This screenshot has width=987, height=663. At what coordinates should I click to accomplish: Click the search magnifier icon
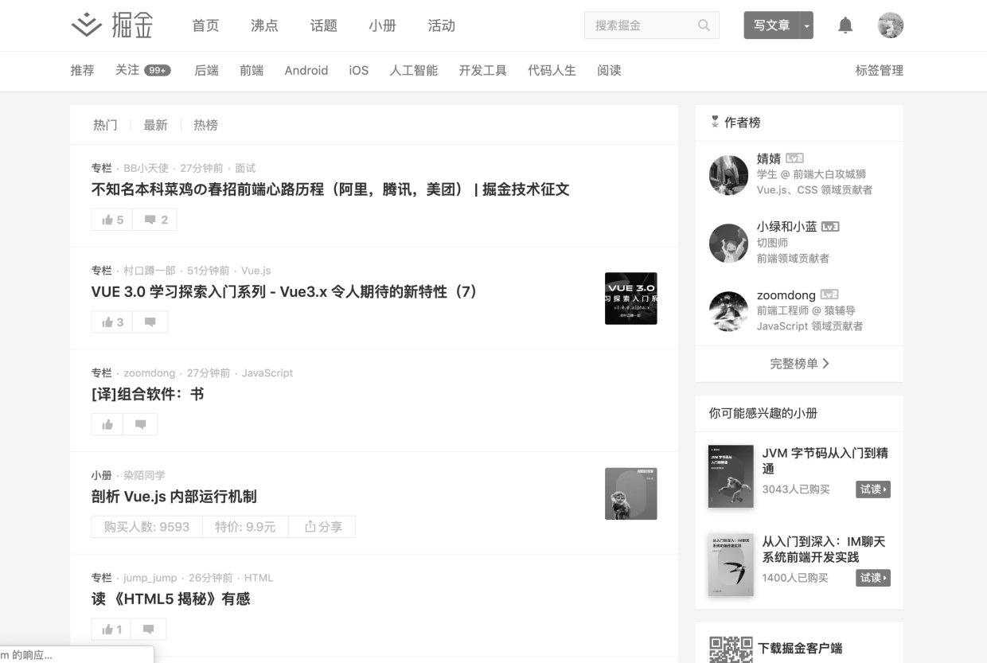[x=704, y=25]
